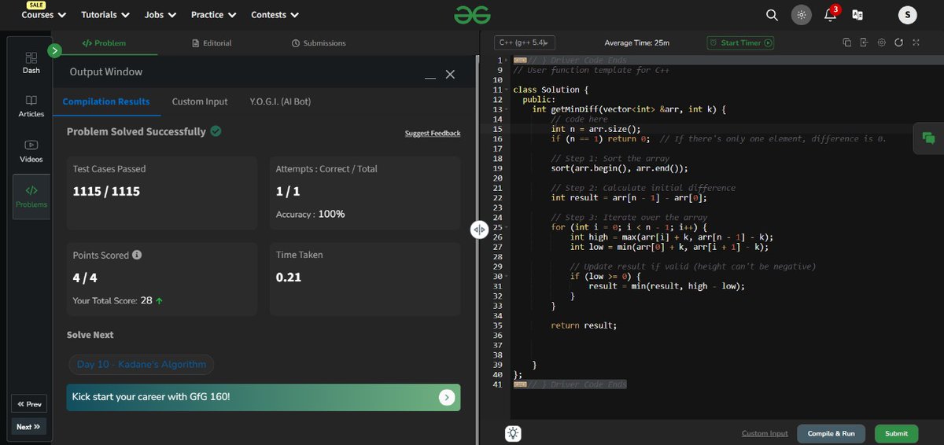Click 'Problem Solved Successfully' text

[x=136, y=131]
